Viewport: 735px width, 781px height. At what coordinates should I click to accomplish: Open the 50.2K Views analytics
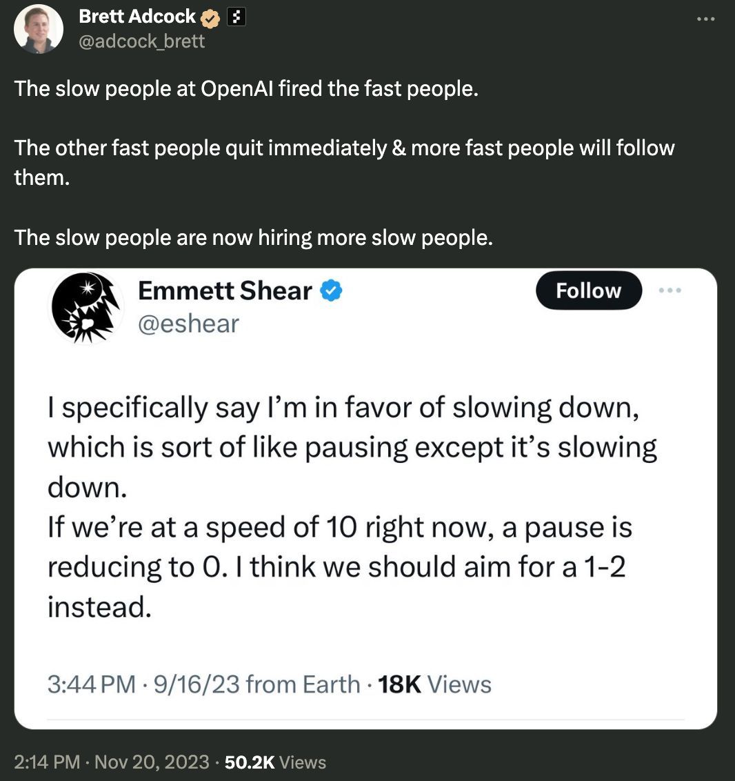coord(275,762)
